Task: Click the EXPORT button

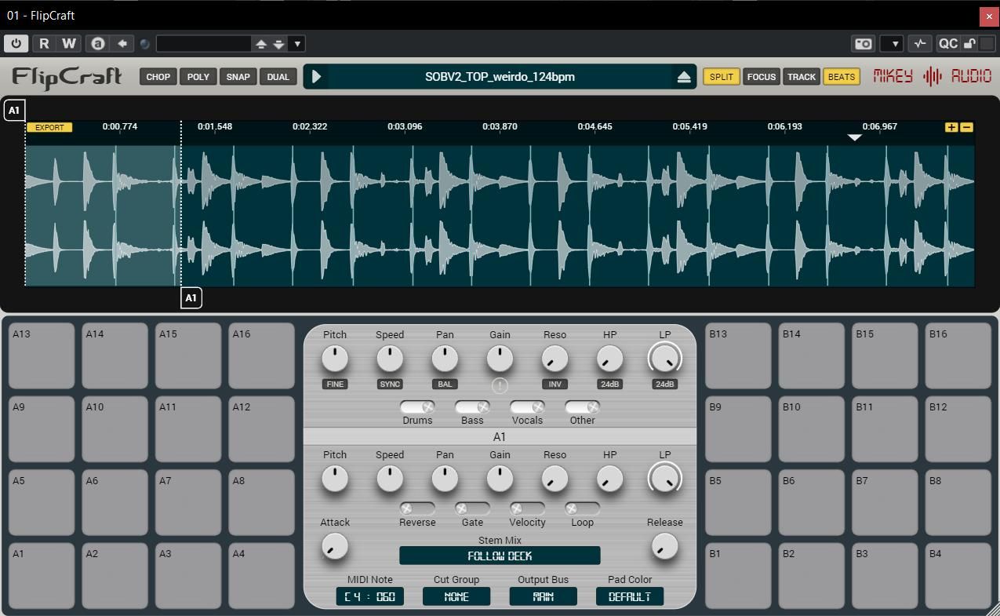Action: pos(49,127)
